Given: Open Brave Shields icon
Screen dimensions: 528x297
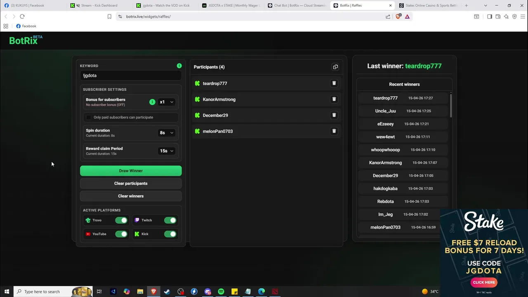Looking at the screenshot, I should [x=398, y=16].
